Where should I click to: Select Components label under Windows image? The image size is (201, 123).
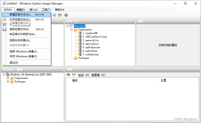pos(21,78)
